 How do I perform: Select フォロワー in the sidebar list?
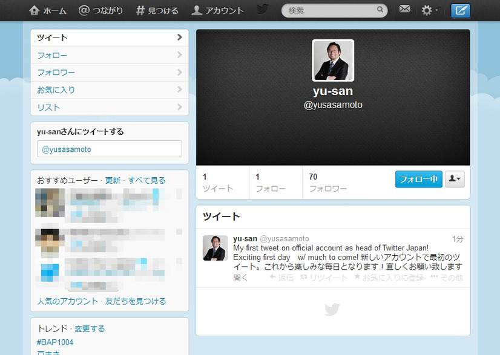110,73
